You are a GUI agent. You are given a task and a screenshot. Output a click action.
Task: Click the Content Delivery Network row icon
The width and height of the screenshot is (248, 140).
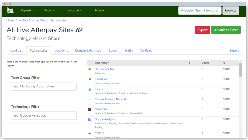click(90, 99)
